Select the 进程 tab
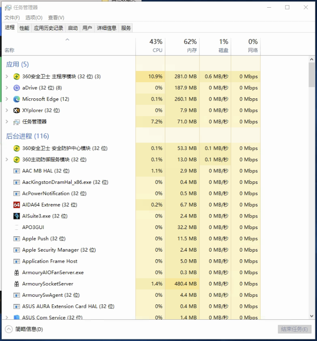Image resolution: width=317 pixels, height=341 pixels. pos(9,28)
